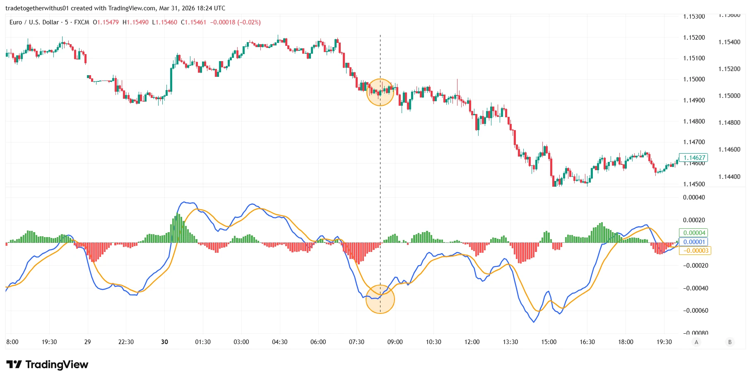Select the green last-price label 1.14627
This screenshot has height=380, width=751.
pyautogui.click(x=693, y=158)
